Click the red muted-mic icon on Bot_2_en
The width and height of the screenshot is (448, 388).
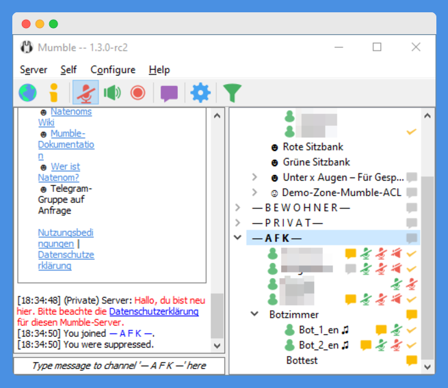397,345
